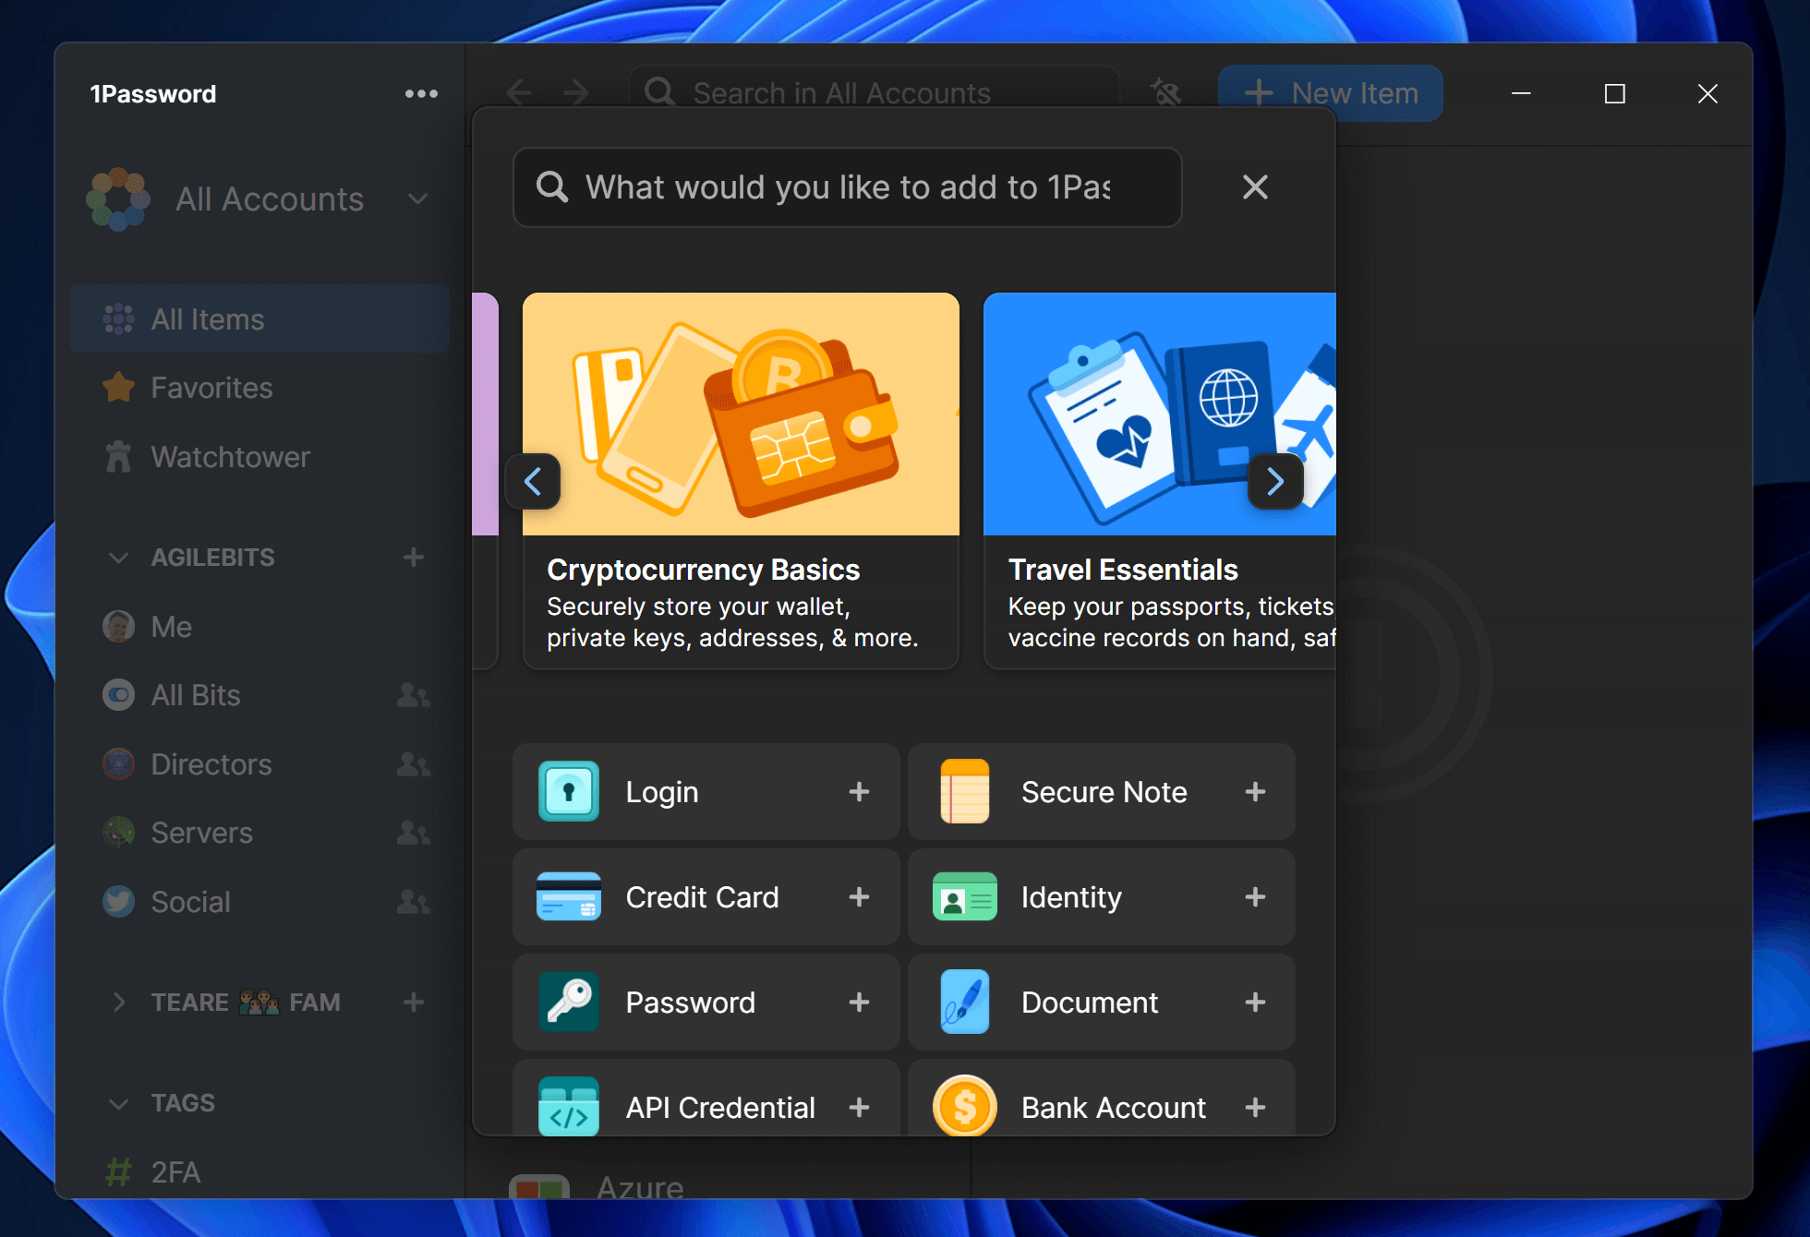Click the plus icon on Credit Card row
1810x1237 pixels.
pos(860,897)
